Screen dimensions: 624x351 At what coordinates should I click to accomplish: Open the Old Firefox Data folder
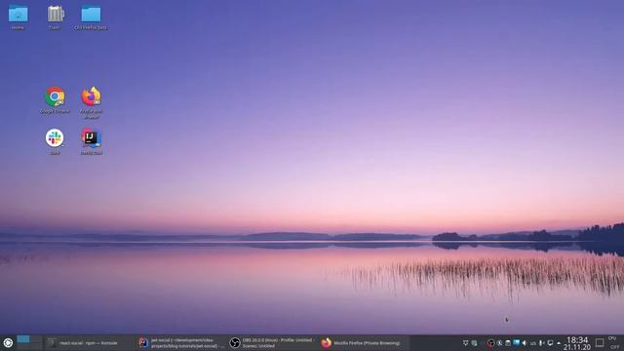91,18
